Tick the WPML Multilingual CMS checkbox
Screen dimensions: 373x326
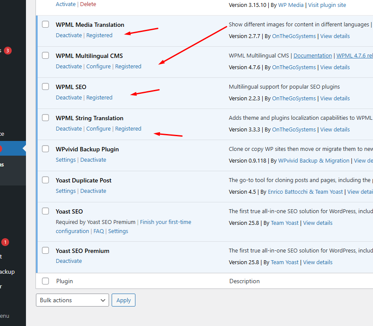coord(45,56)
